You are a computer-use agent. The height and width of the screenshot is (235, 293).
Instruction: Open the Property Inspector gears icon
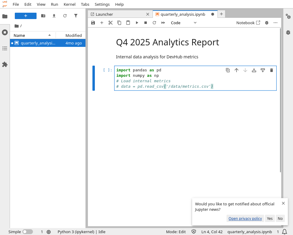[288, 16]
